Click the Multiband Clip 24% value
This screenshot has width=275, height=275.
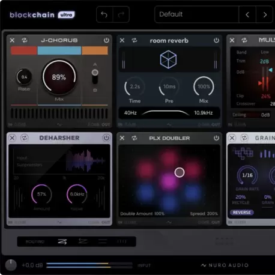[x=266, y=97]
